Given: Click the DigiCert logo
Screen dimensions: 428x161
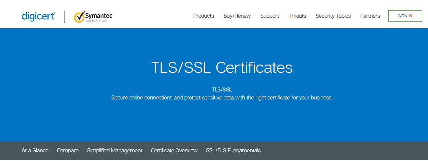Looking at the screenshot, I should pos(38,16).
